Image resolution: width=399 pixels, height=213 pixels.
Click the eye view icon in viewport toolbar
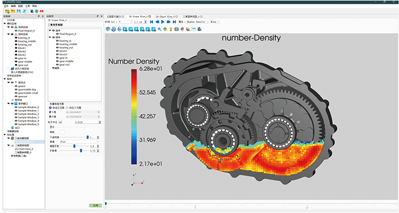(108, 29)
